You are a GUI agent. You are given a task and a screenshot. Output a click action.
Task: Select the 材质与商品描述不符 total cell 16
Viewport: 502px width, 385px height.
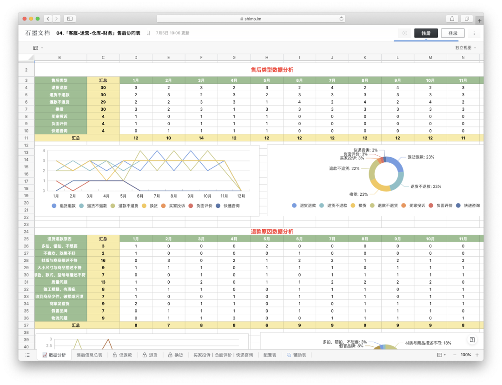pos(103,260)
